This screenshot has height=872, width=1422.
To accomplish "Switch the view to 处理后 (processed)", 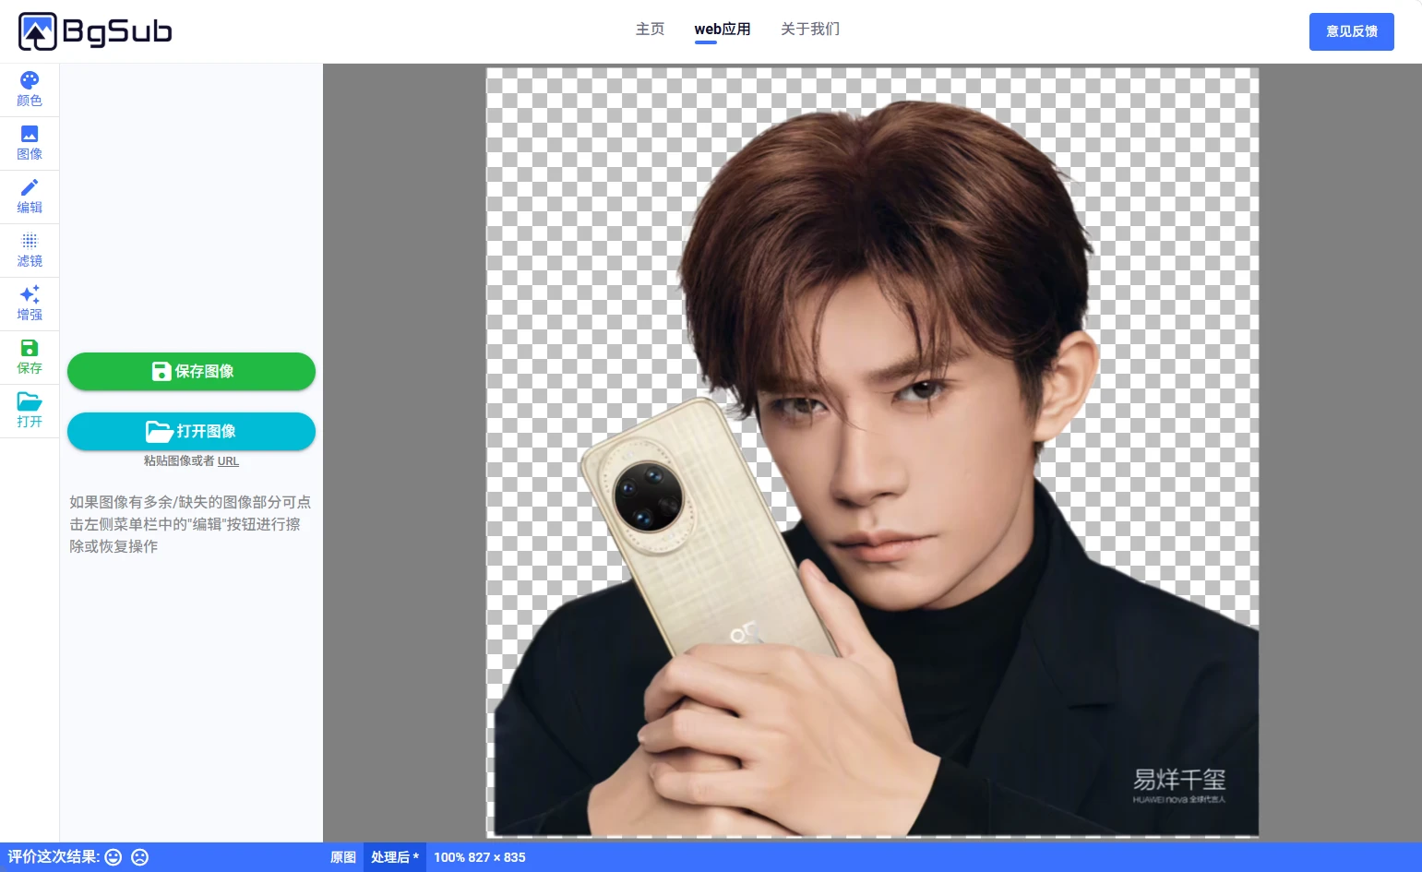I will click(394, 857).
